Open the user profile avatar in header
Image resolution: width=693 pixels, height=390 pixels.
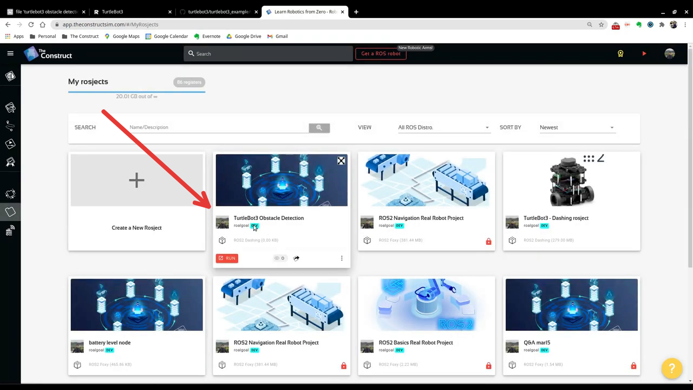point(670,54)
